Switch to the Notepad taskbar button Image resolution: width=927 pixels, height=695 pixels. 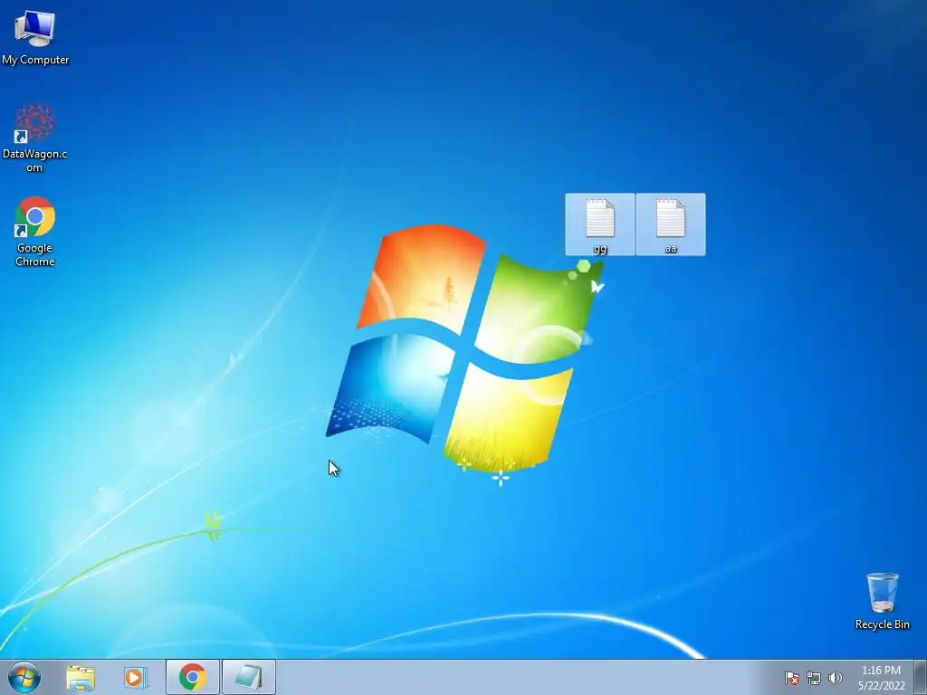[x=249, y=677]
